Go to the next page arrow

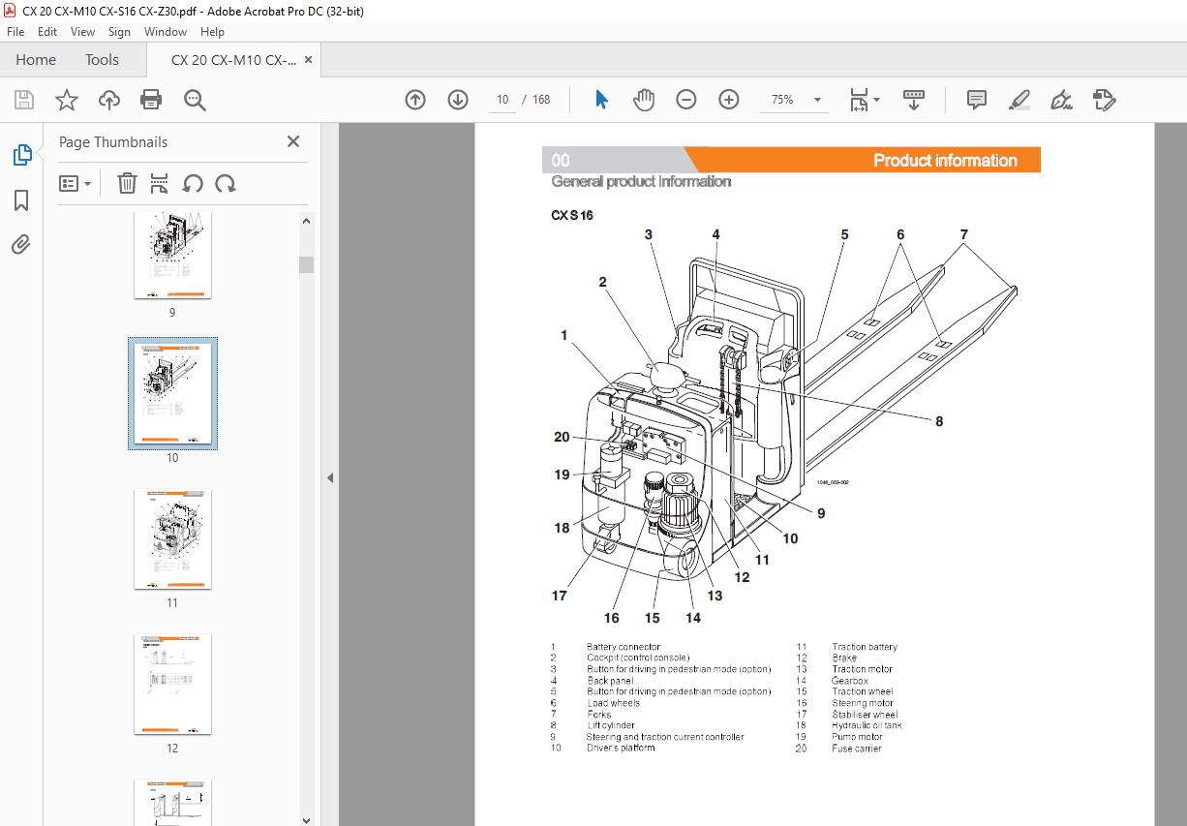point(458,100)
